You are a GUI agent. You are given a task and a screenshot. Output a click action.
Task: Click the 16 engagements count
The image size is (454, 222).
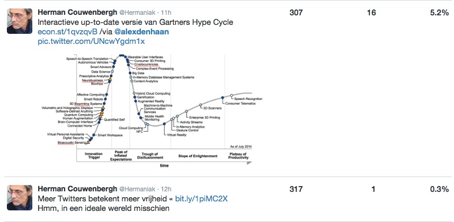coord(371,13)
